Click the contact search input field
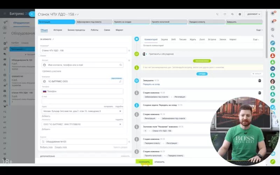 82,65
